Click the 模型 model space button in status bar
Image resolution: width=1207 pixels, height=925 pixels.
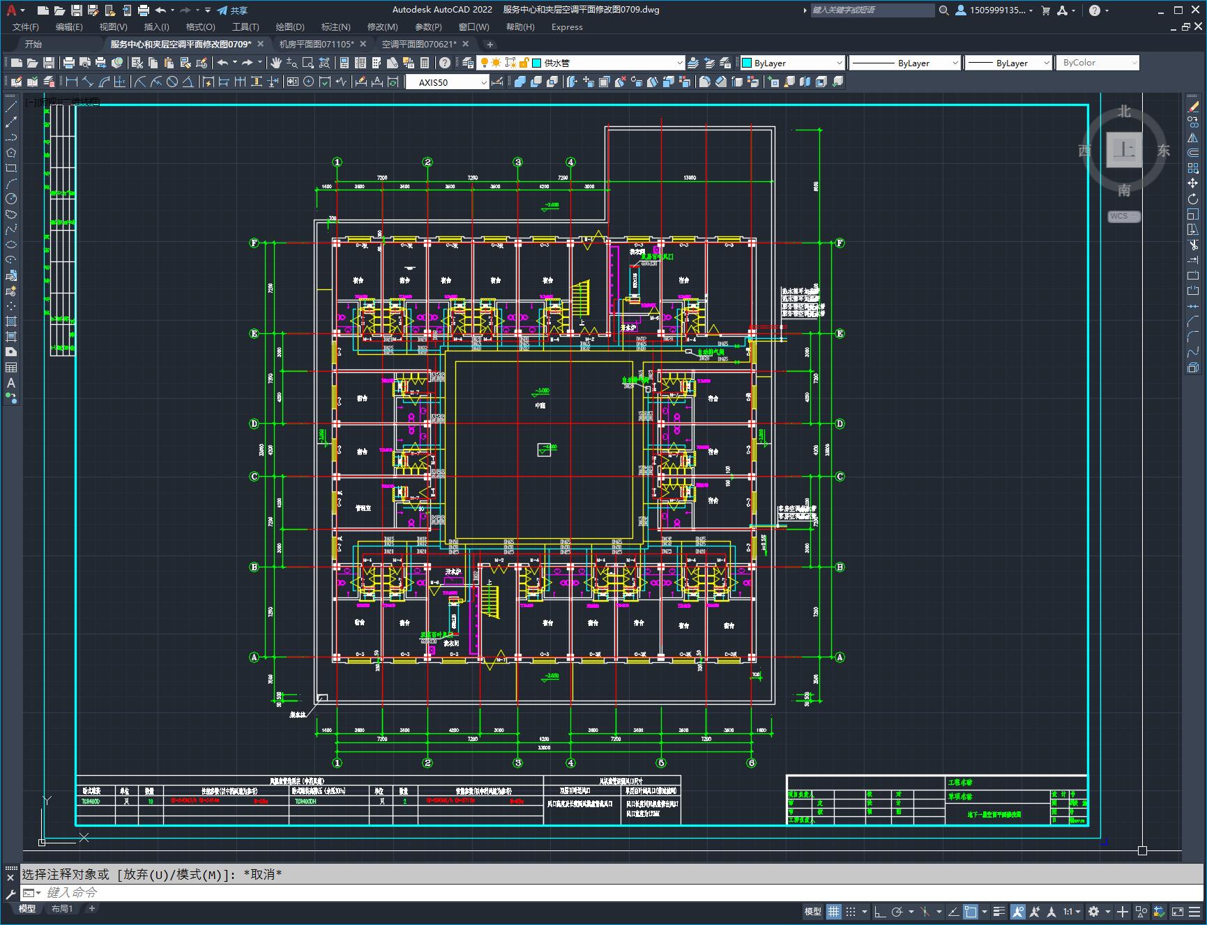pyautogui.click(x=813, y=911)
